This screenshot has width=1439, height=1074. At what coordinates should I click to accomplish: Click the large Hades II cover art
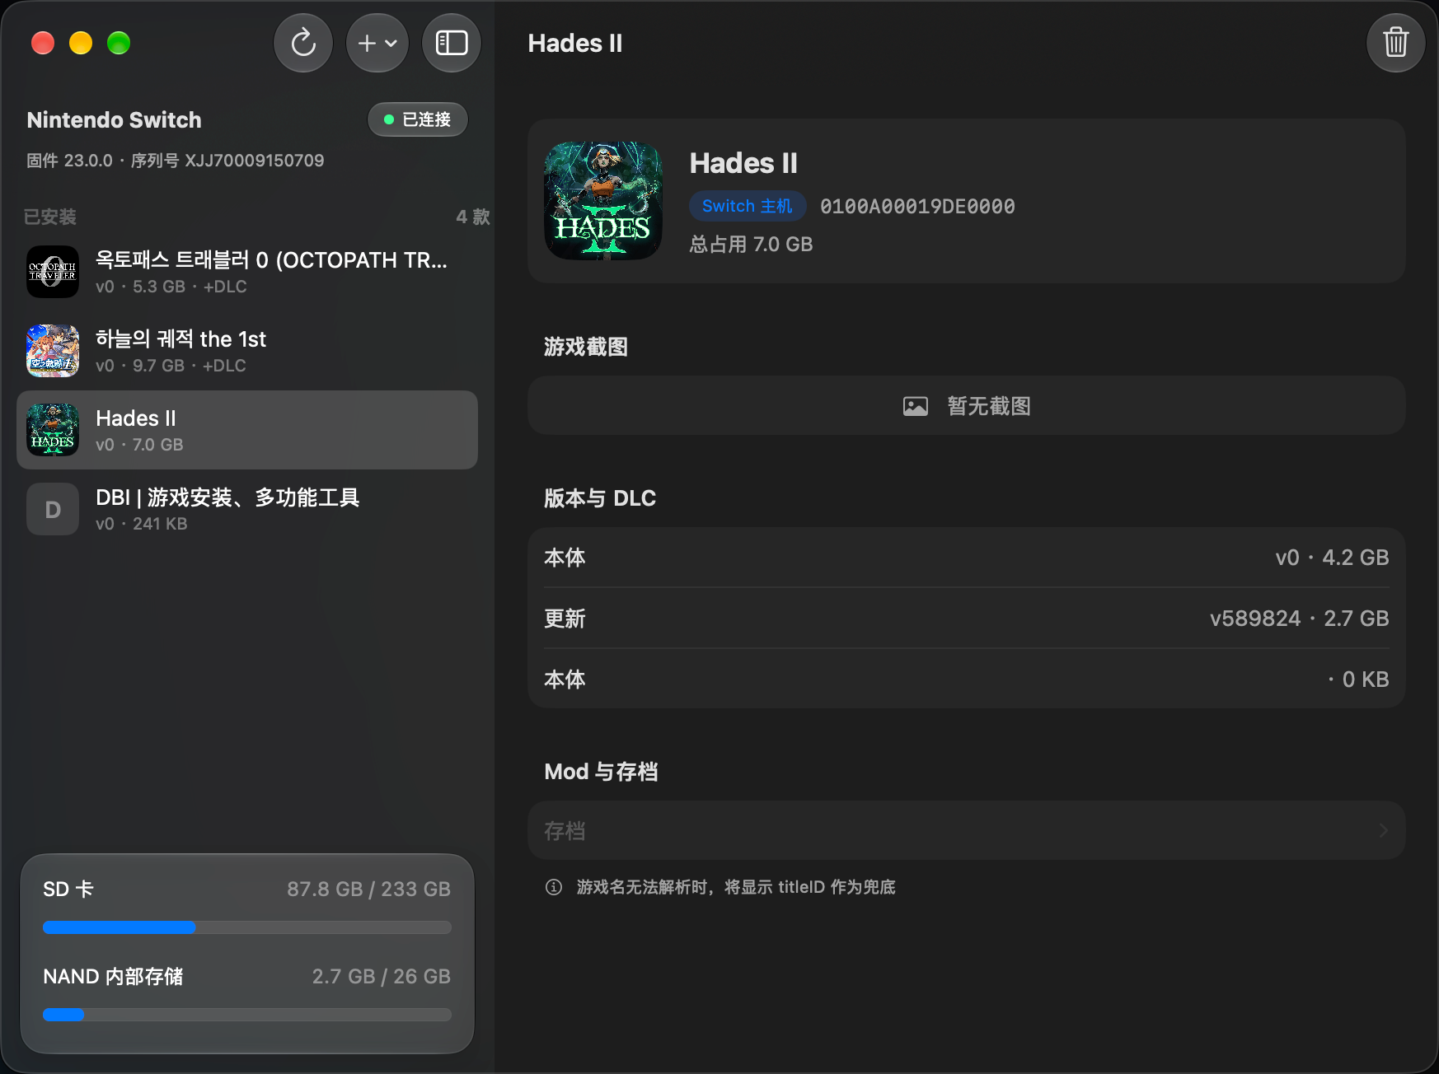click(603, 201)
